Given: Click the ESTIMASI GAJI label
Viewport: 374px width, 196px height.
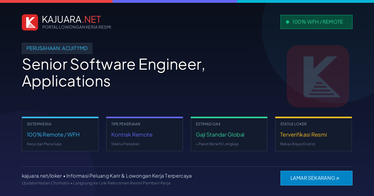Looking at the screenshot, I should click(x=208, y=124).
